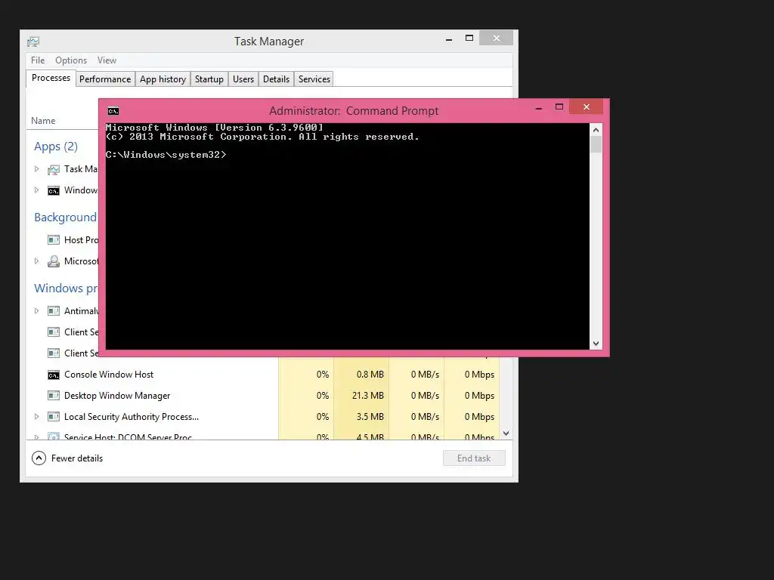Viewport: 774px width, 580px height.
Task: Switch to the Startup tab
Action: [x=209, y=79]
